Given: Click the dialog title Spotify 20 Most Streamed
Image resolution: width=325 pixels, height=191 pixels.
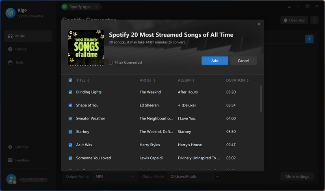Looking at the screenshot, I should [171, 35].
